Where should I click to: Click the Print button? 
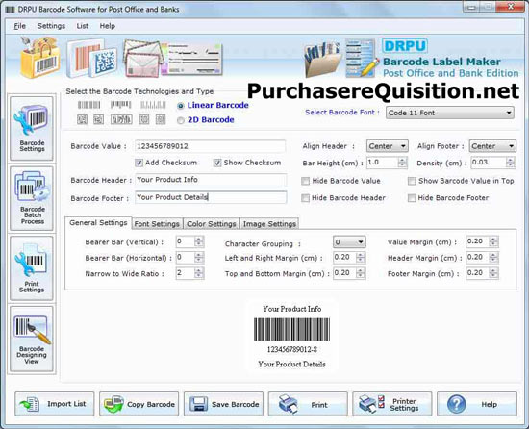(x=308, y=404)
